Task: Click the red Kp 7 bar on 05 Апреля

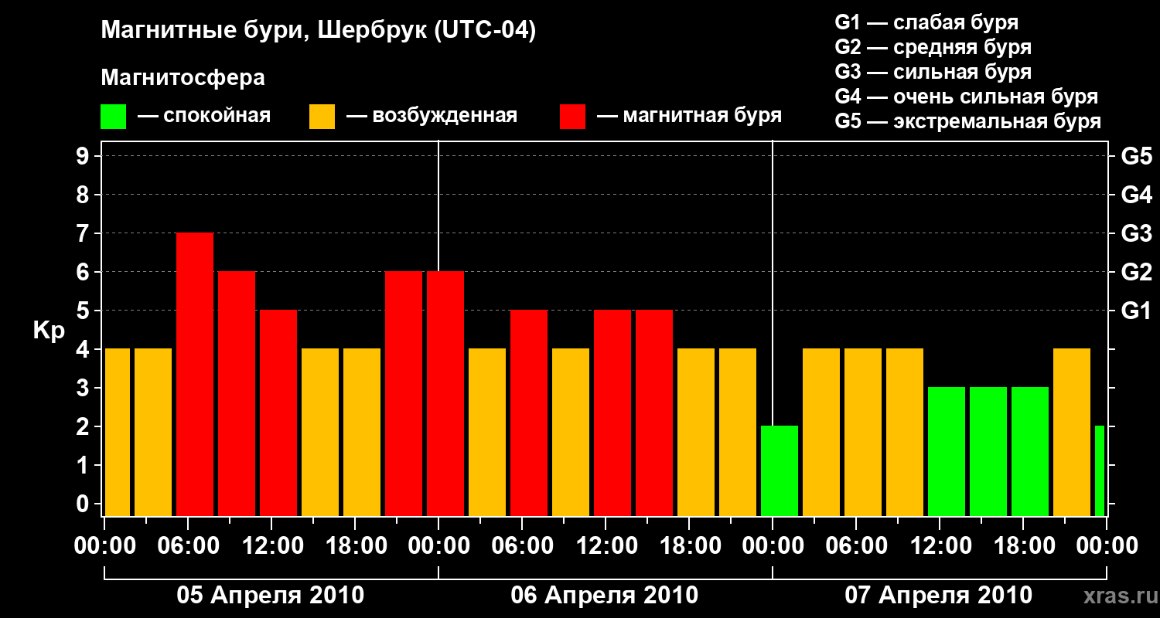Action: pos(195,375)
